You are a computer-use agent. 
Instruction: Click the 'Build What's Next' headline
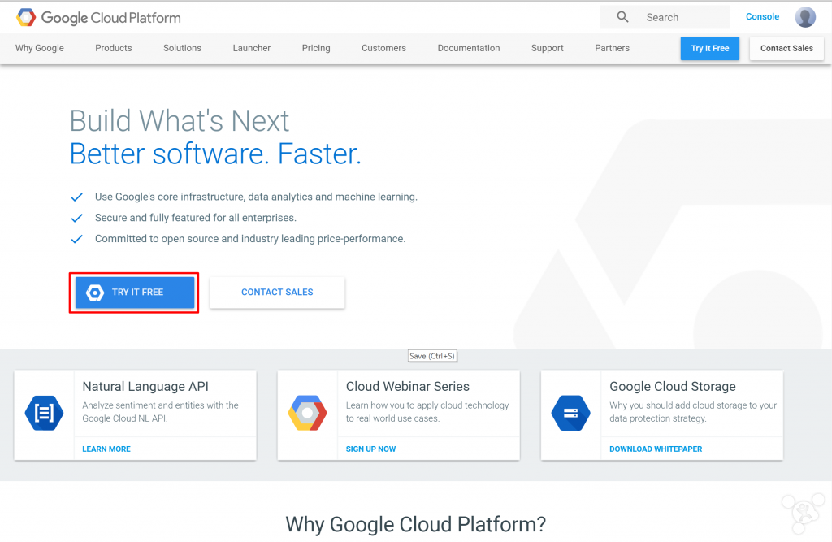pyautogui.click(x=180, y=120)
